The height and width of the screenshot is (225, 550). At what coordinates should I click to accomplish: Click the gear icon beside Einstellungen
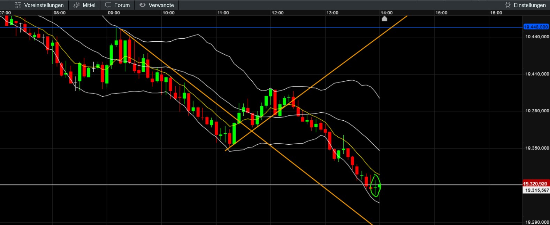click(x=508, y=5)
